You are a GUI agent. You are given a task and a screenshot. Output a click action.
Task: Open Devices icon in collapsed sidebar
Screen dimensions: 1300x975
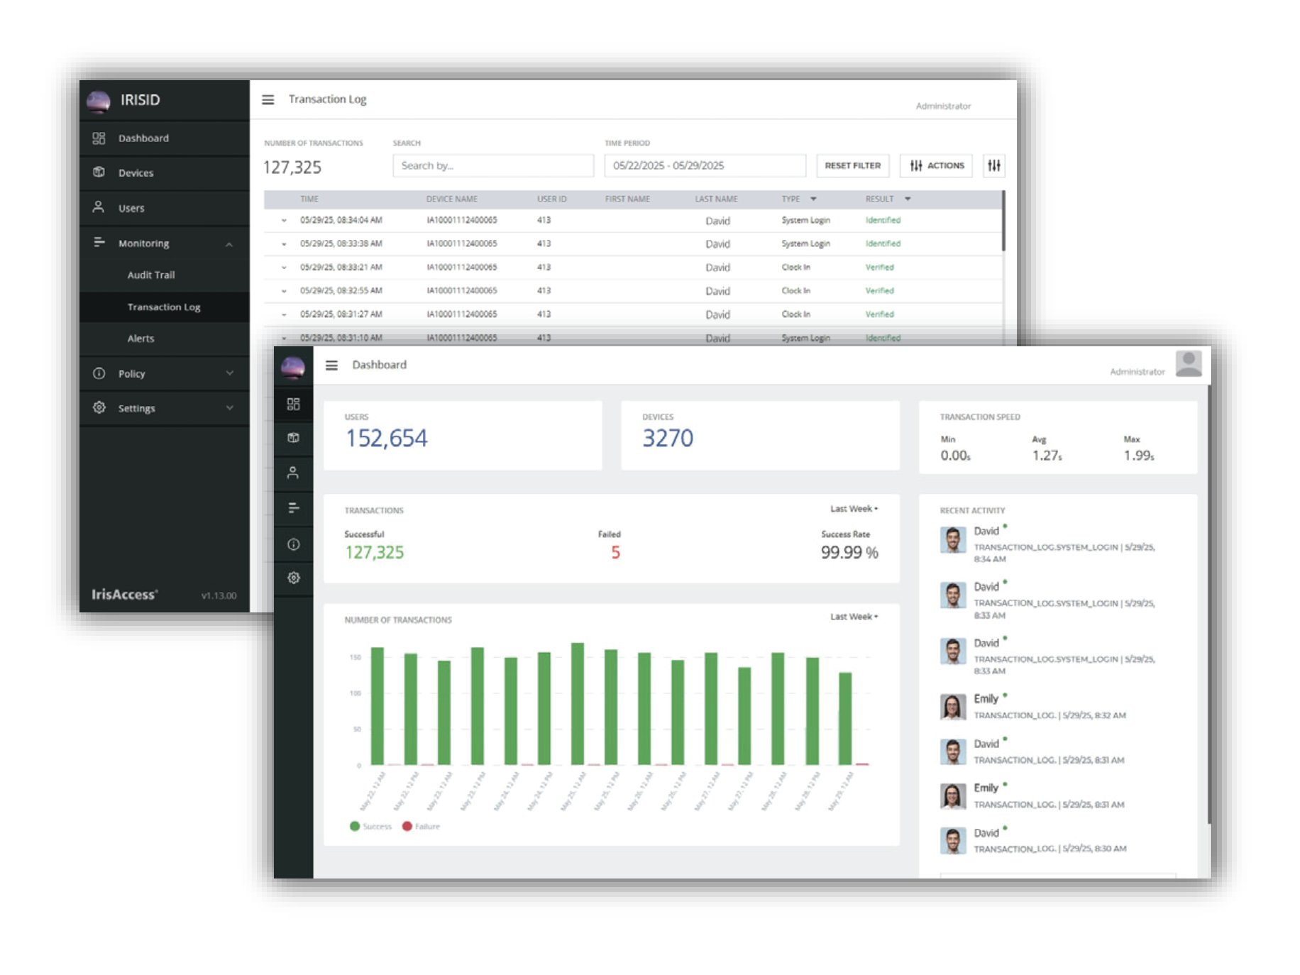click(x=293, y=438)
